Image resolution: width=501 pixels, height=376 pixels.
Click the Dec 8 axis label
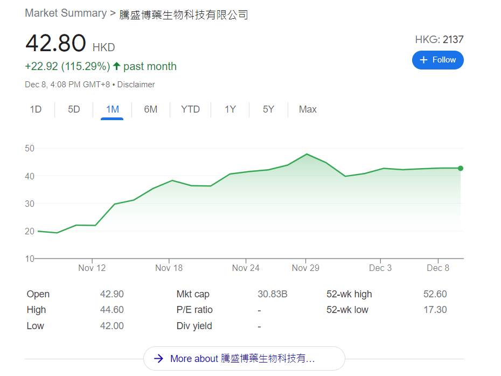pyautogui.click(x=438, y=268)
